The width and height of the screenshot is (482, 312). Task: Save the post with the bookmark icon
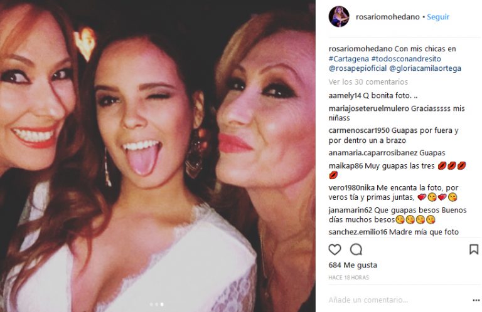tap(474, 249)
